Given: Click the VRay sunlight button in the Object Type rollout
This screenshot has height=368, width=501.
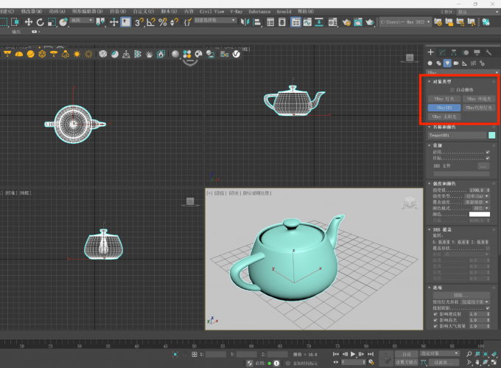Looking at the screenshot, I should 444,117.
